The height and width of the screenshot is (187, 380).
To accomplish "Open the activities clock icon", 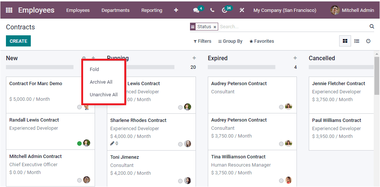I will (225, 10).
